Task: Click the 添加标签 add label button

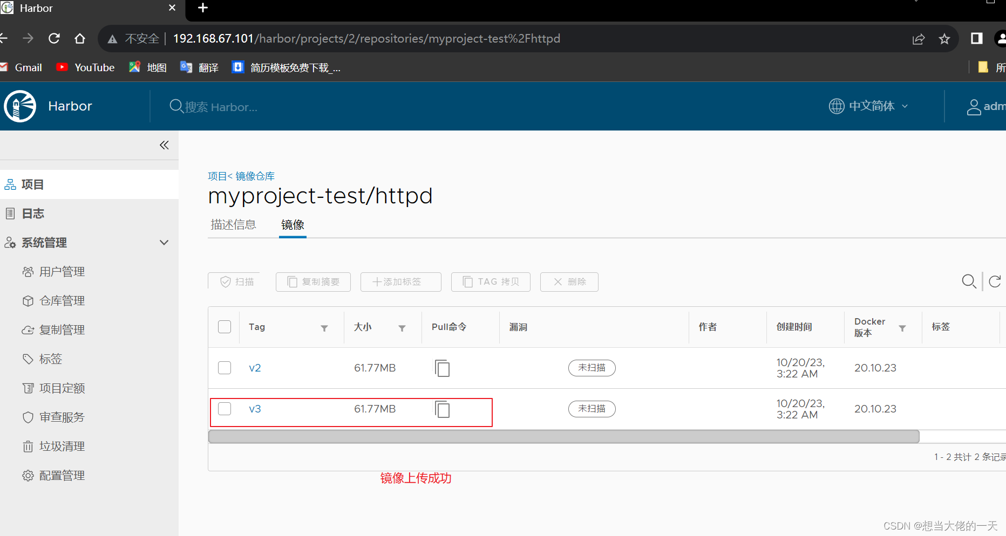Action: pos(400,282)
